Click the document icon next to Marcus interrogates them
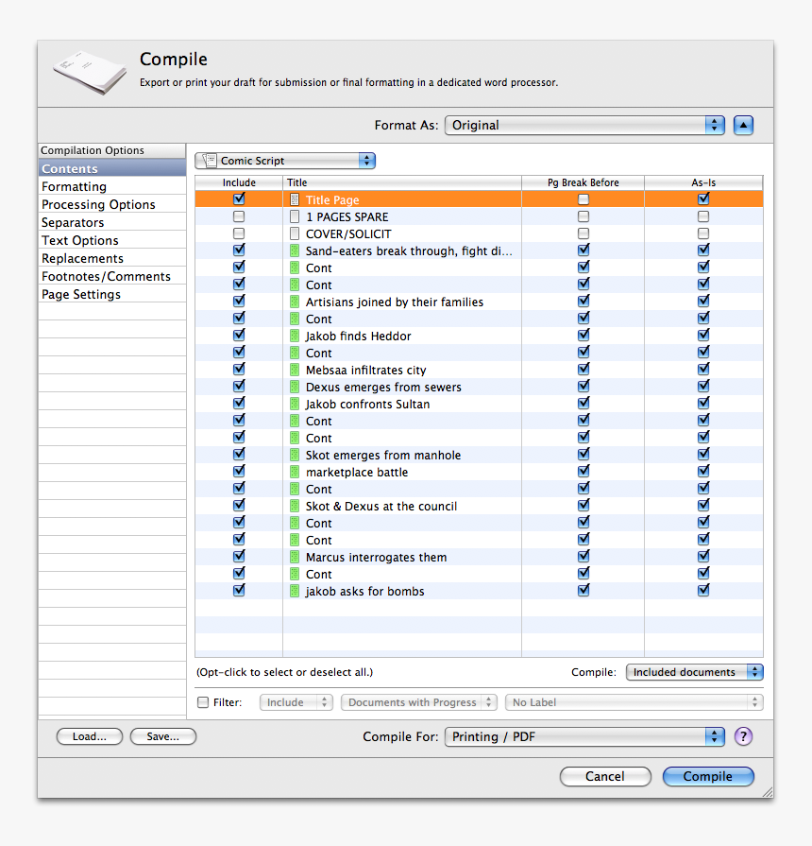The width and height of the screenshot is (812, 846). pos(295,557)
